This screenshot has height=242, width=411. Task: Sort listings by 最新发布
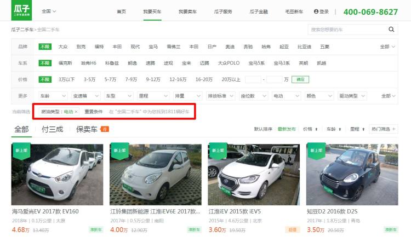287,129
